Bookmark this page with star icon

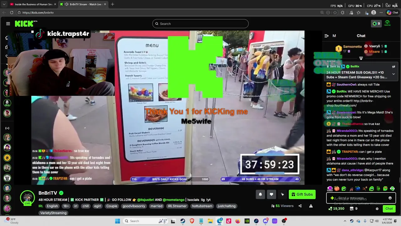[335, 13]
